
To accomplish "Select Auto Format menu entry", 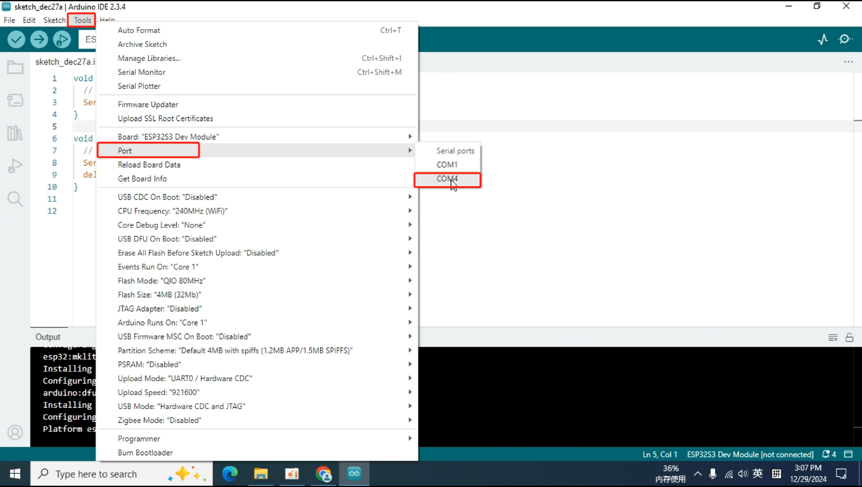I will (x=257, y=30).
